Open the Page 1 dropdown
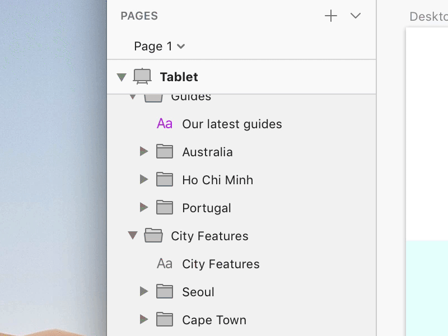The image size is (448, 336). pyautogui.click(x=159, y=46)
